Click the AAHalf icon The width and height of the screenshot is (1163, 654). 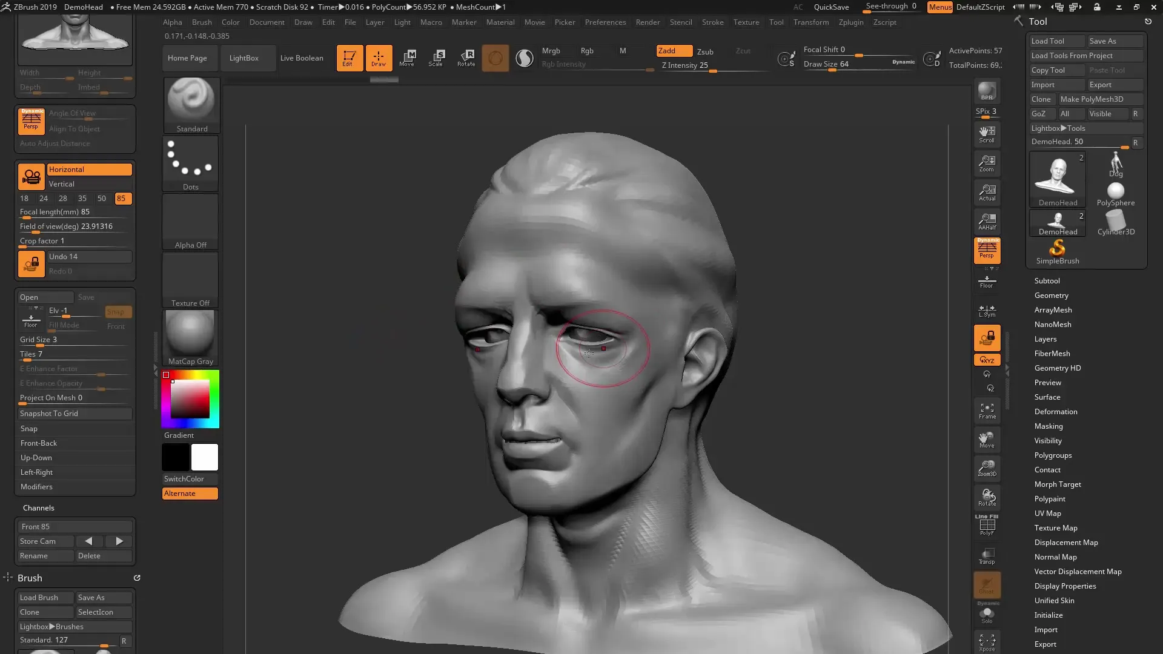[987, 221]
